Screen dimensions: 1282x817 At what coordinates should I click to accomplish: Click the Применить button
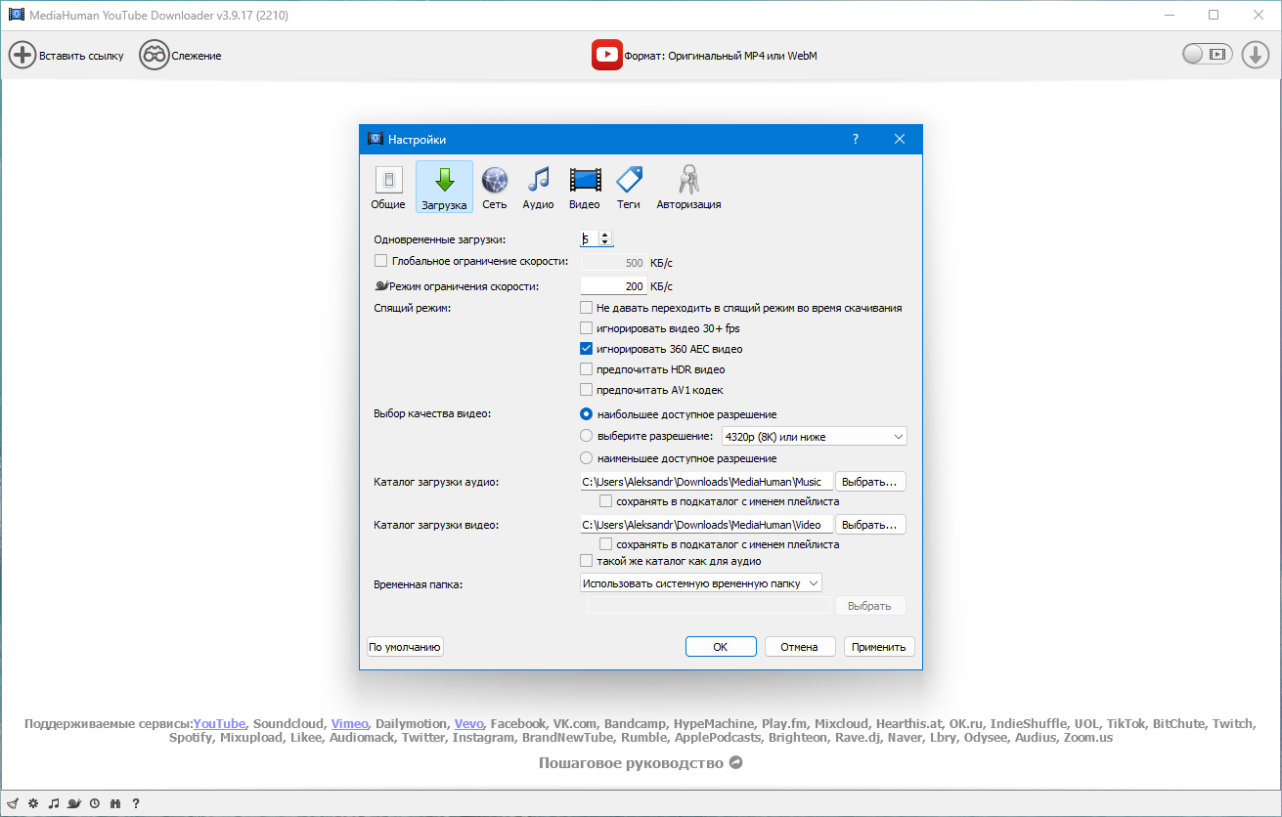(x=880, y=647)
